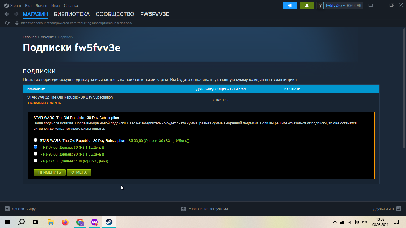This screenshot has height=228, width=406.
Task: Go to the Главная breadcrumb link
Action: pyautogui.click(x=30, y=37)
